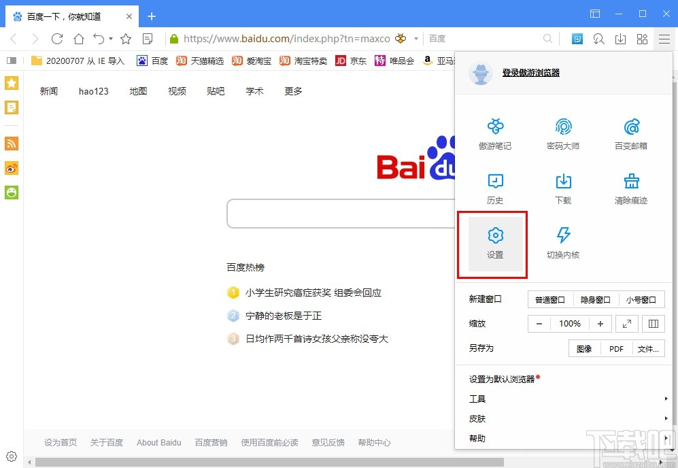The height and width of the screenshot is (468, 678).
Task: Click 切换内核 to switch browser core
Action: [563, 245]
